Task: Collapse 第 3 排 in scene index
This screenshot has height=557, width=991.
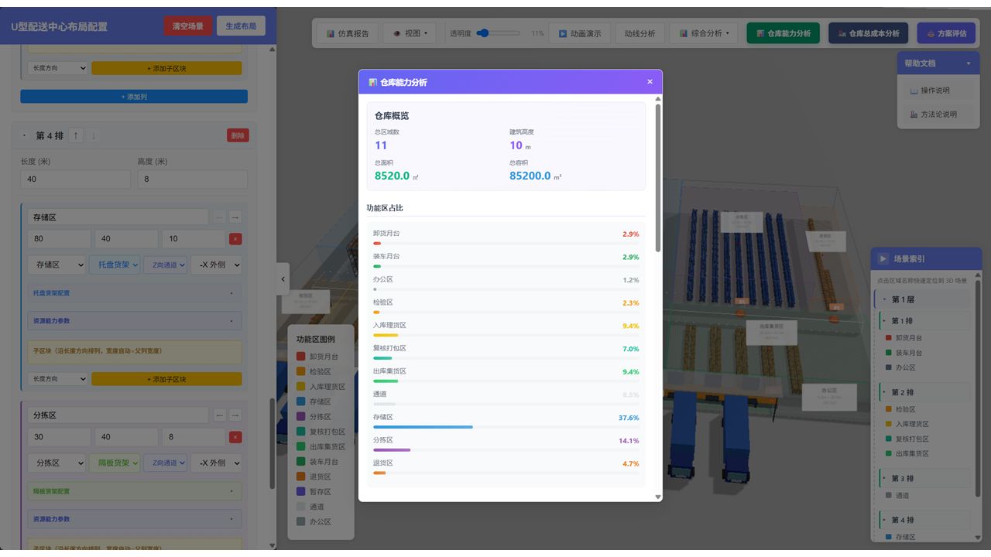Action: [885, 478]
